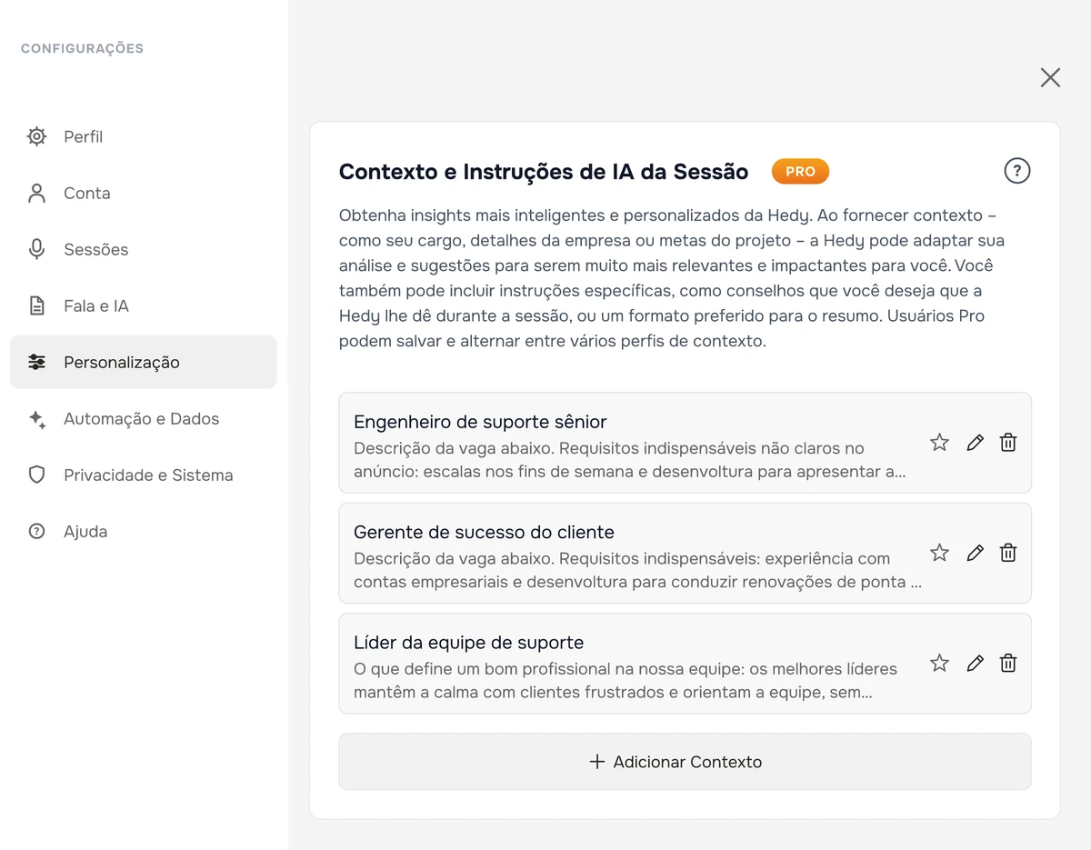
Task: Click the Ajuda question mark icon
Action: (x=36, y=531)
